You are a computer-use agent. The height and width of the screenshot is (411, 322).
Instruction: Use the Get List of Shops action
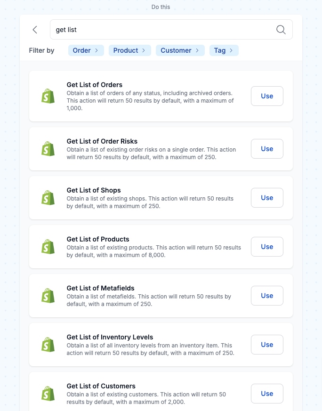267,198
